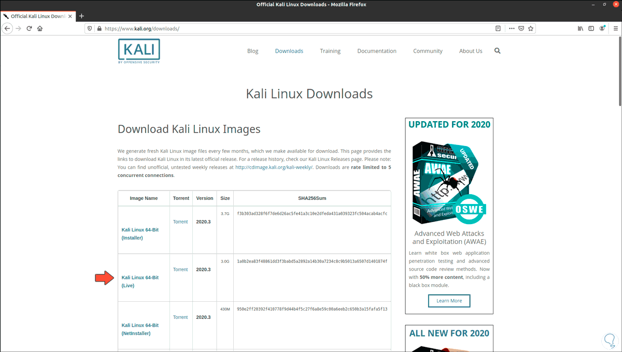Reload the page with the refresh icon
622x352 pixels.
[x=30, y=28]
